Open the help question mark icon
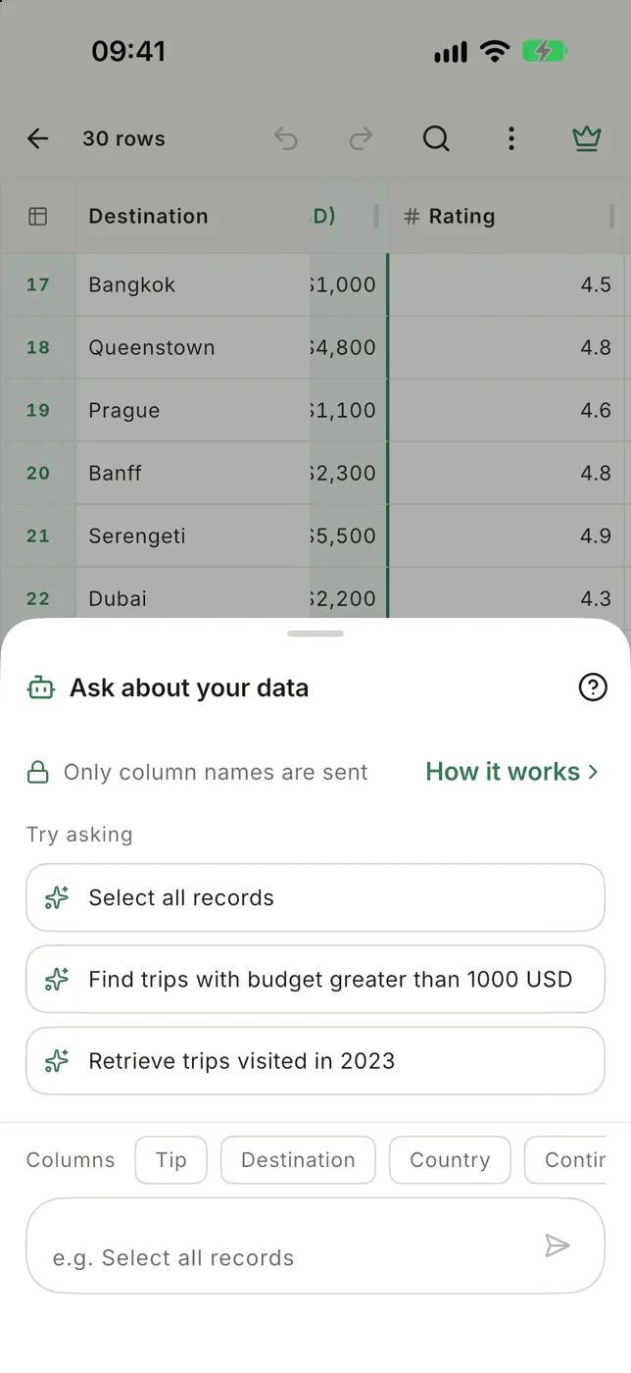The width and height of the screenshot is (631, 1373). (593, 687)
